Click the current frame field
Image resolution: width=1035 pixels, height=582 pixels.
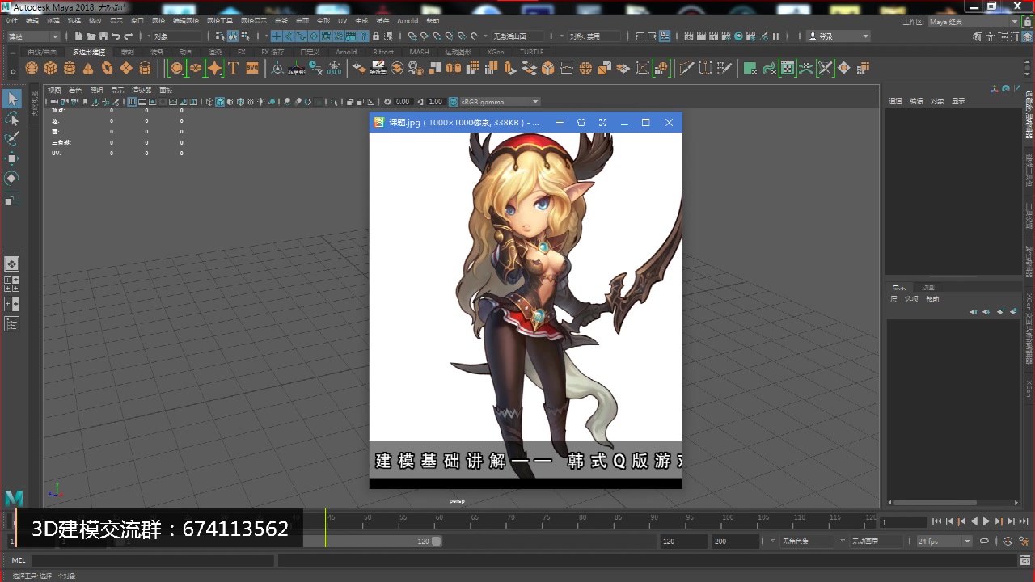coord(903,522)
